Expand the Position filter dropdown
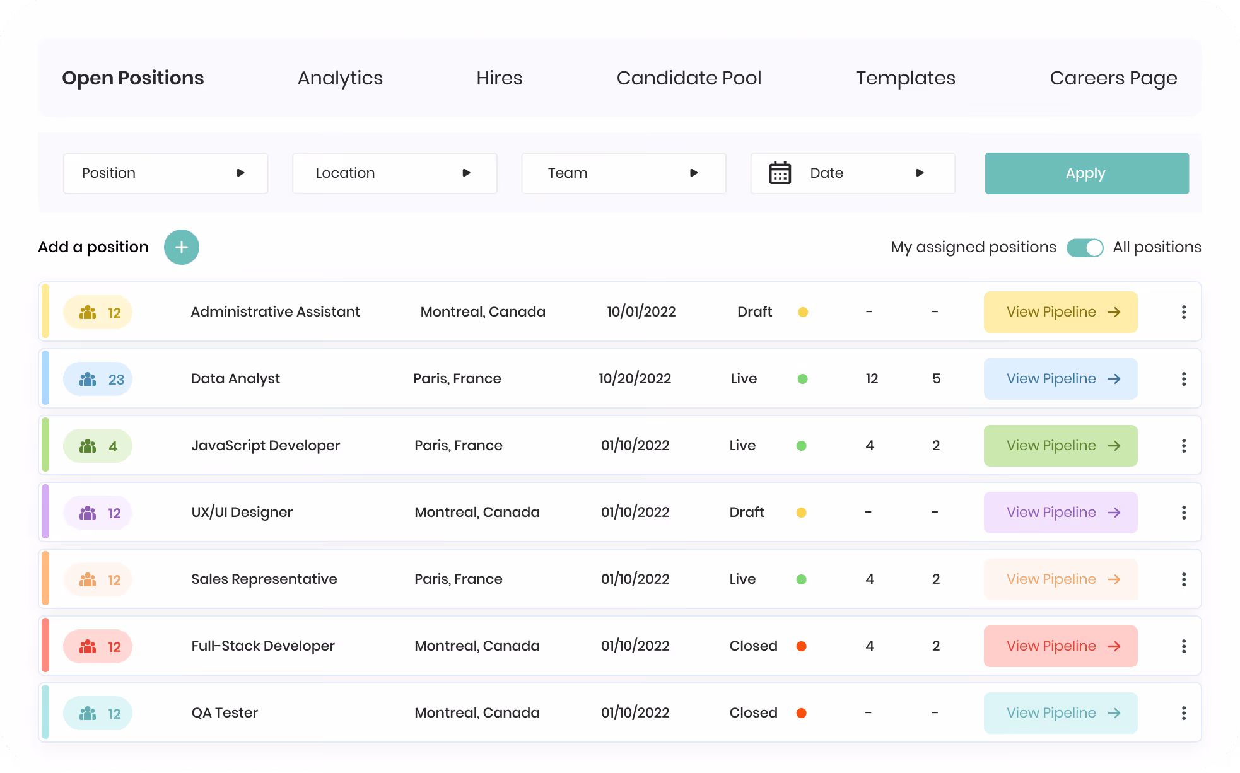This screenshot has height=773, width=1240. pyautogui.click(x=166, y=173)
